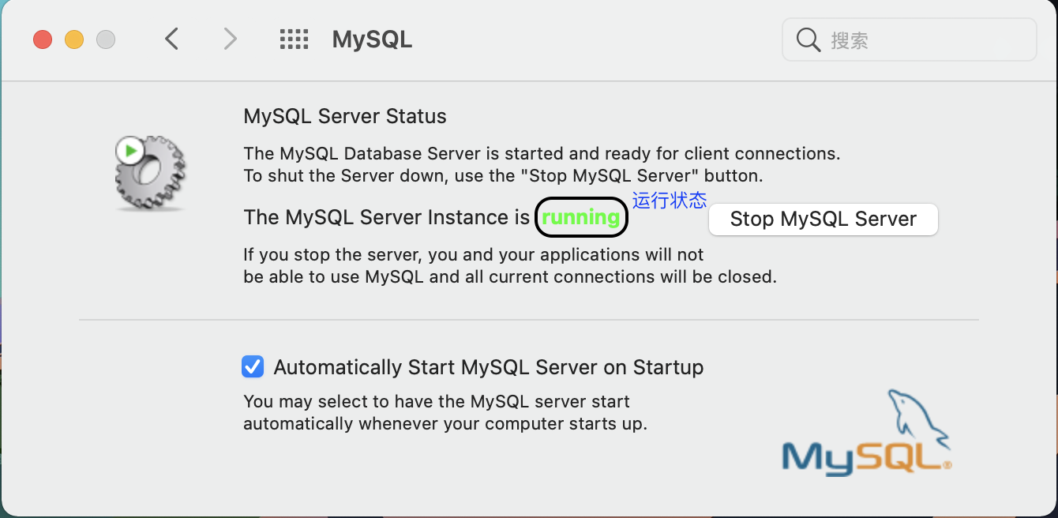This screenshot has height=518, width=1058.
Task: Click the "started and ready" description text
Action: pos(541,153)
